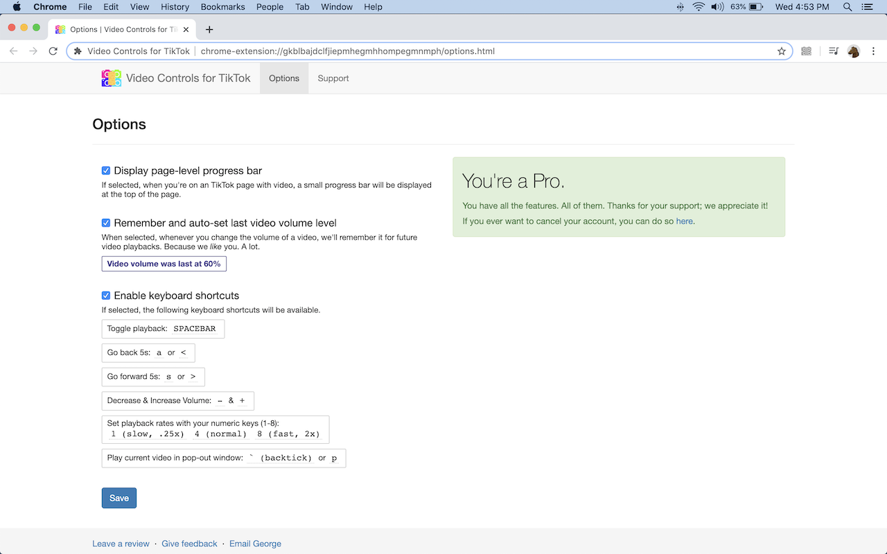This screenshot has width=887, height=554.
Task: Click the Video Controls for TikTok brand title
Action: [188, 78]
